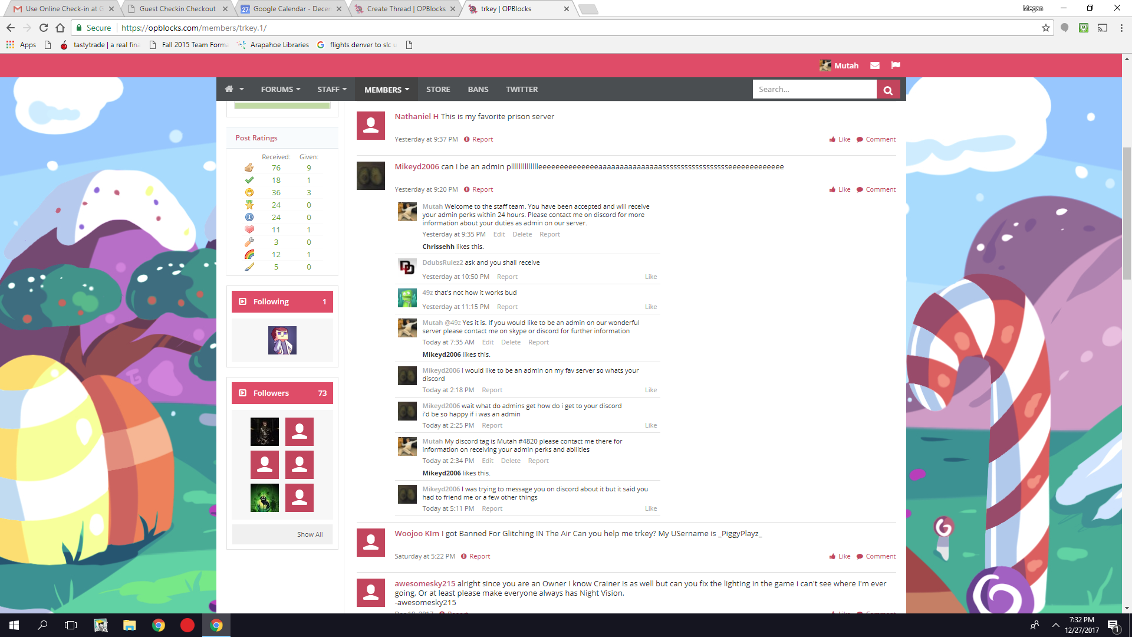Open the MEMBERS dropdown menu

[x=386, y=90]
